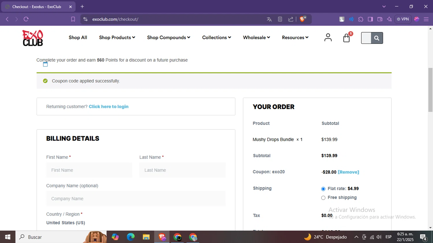Expand Shop Products menu

[x=117, y=37]
